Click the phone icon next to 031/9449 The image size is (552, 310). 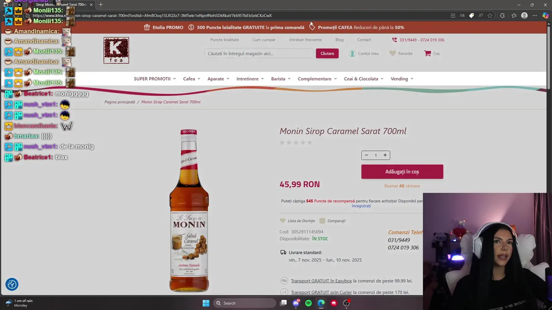coord(395,40)
